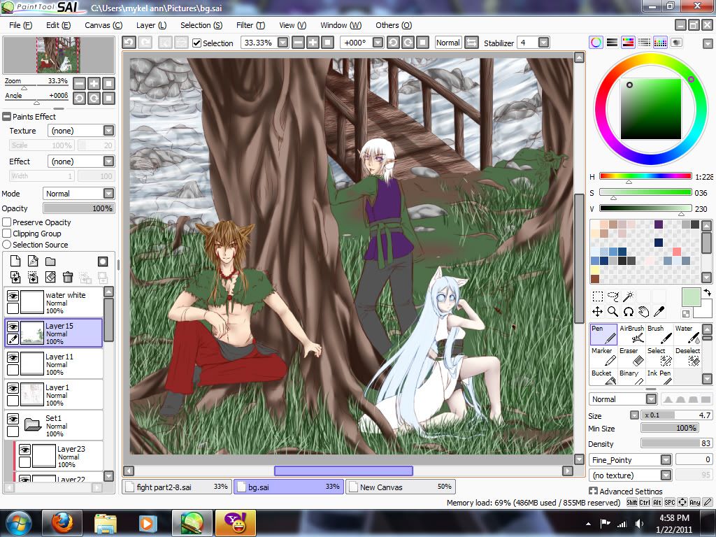Select the Lasso tool

[x=613, y=296]
